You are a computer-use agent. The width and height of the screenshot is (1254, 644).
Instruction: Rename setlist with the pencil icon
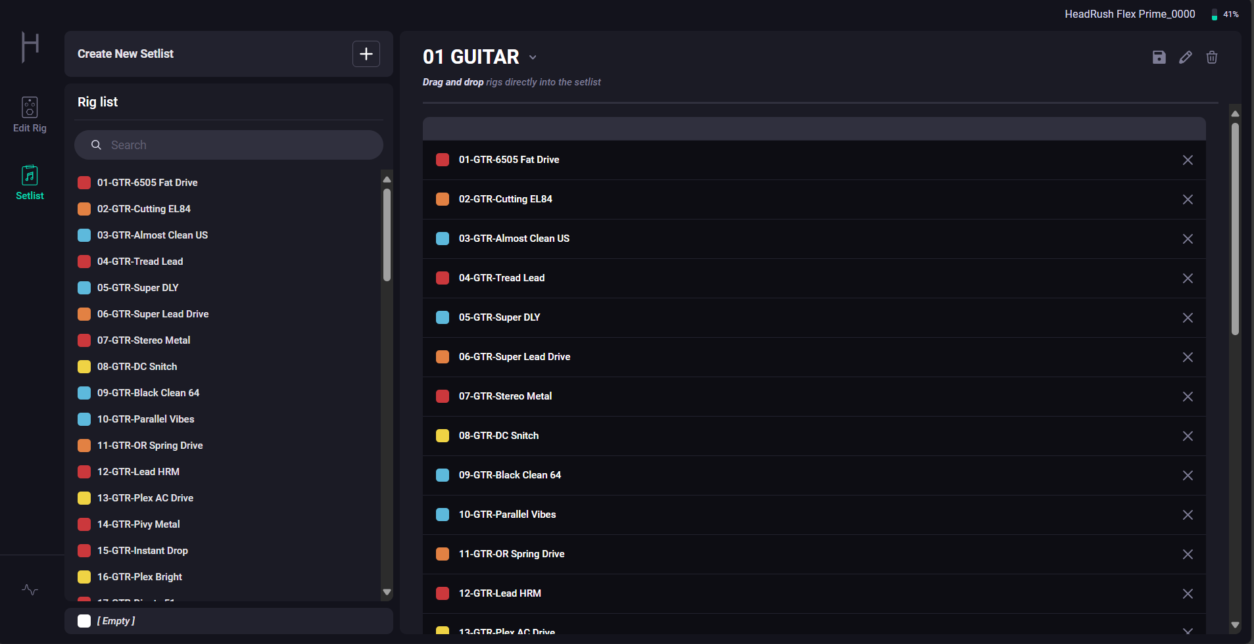pyautogui.click(x=1186, y=57)
